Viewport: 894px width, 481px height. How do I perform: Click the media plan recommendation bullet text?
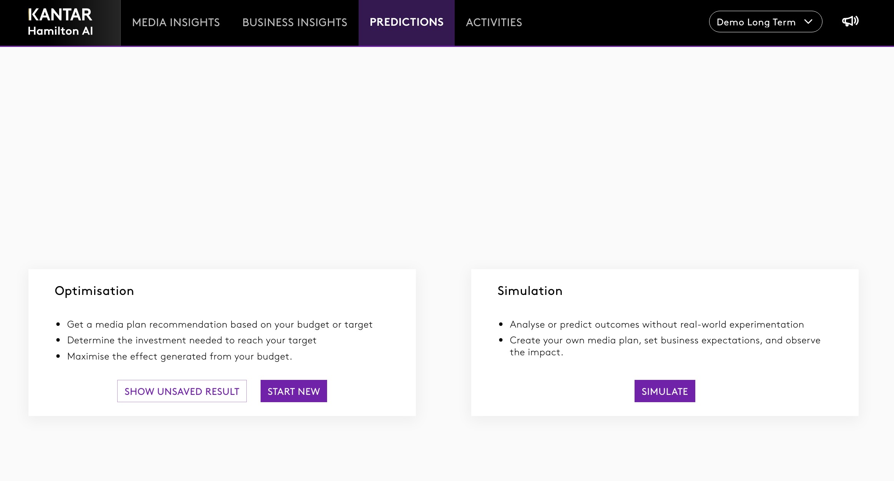219,325
